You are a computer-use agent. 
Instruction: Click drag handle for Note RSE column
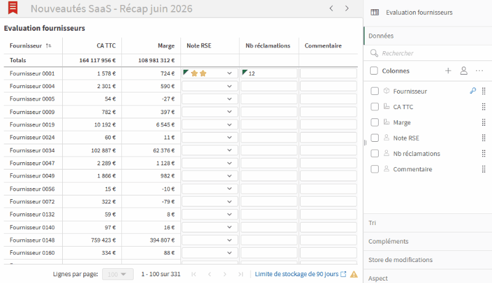click(x=483, y=138)
